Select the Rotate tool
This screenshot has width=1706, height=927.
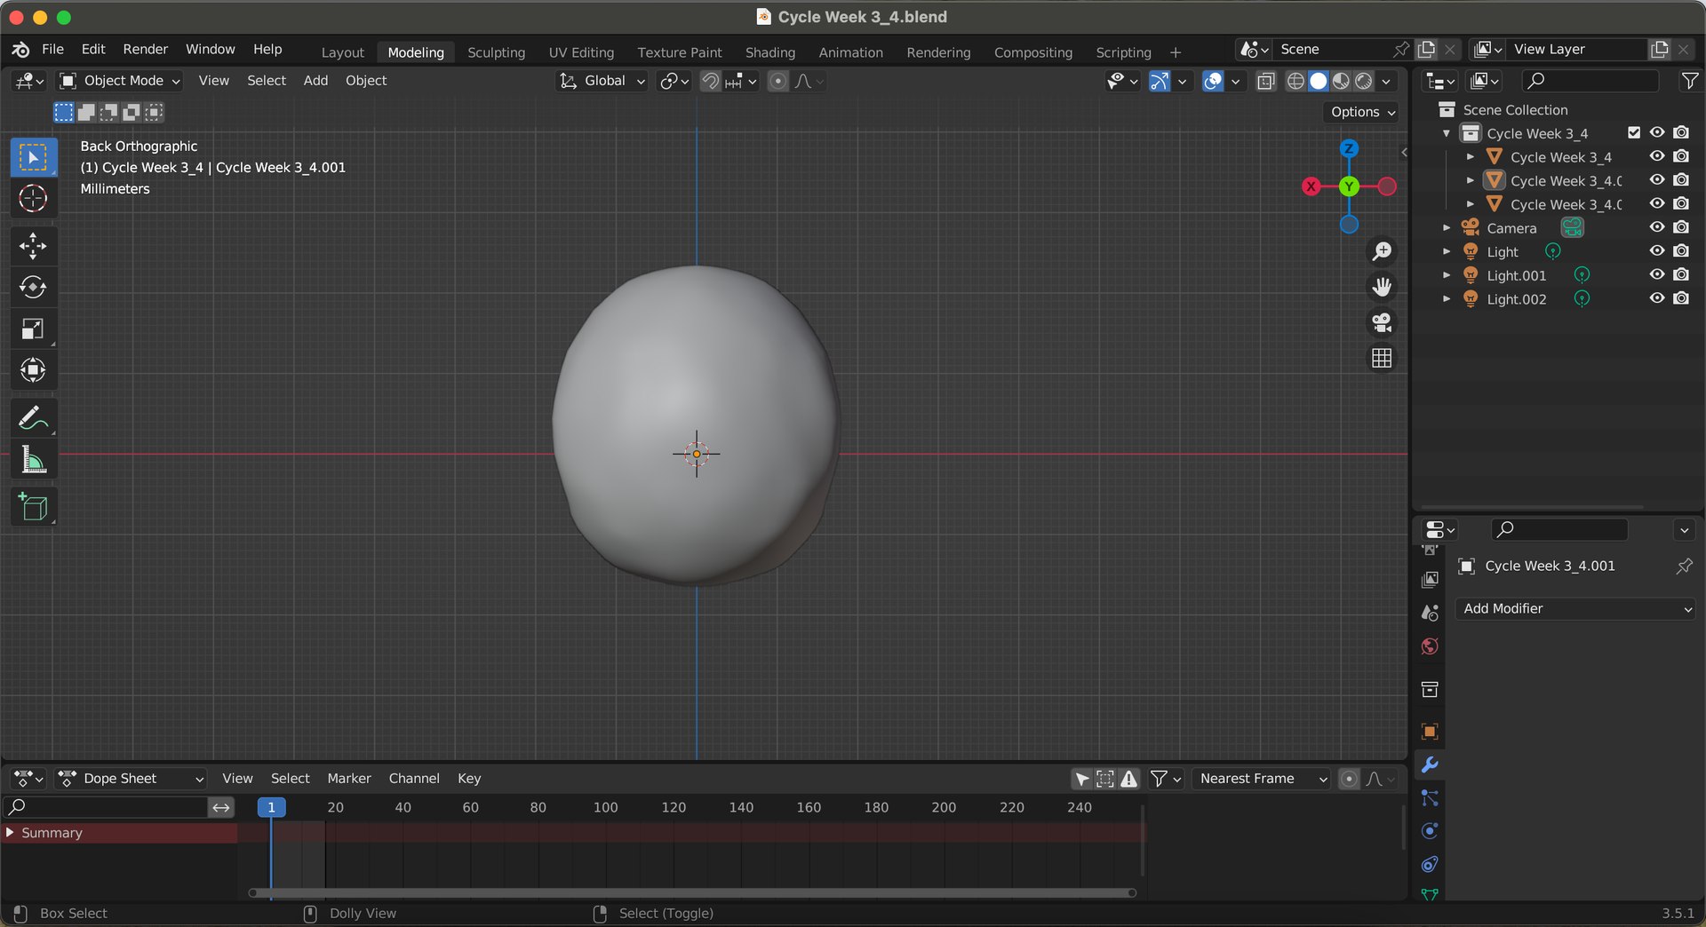coord(33,288)
